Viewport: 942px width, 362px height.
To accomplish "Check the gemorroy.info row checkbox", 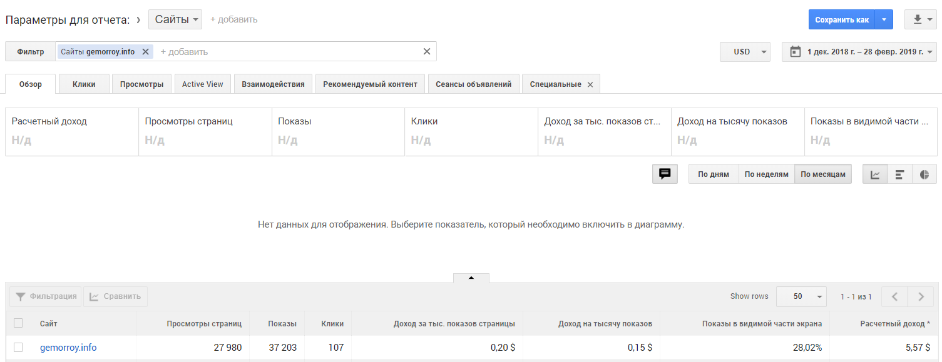I will point(18,347).
